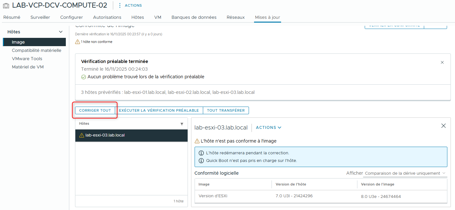Switch to the Réseaux tab
Image resolution: width=455 pixels, height=210 pixels.
click(x=236, y=17)
